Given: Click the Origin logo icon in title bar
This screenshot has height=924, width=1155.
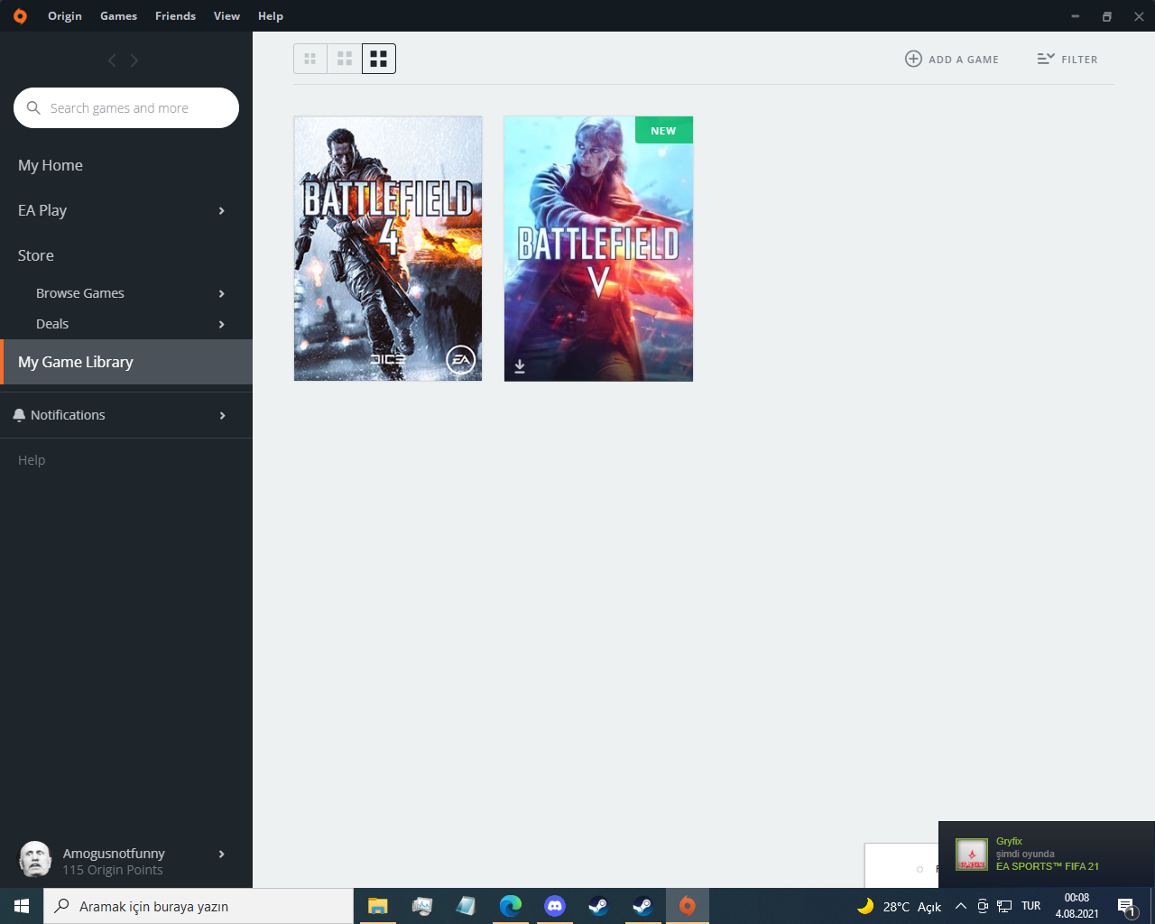Looking at the screenshot, I should click(x=20, y=16).
